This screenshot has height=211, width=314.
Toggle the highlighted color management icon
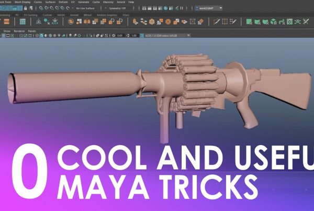pyautogui.click(x=142, y=36)
